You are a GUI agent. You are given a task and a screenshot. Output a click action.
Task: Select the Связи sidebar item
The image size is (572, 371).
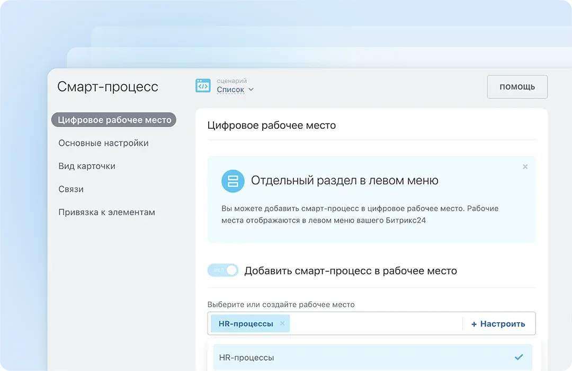pyautogui.click(x=69, y=189)
